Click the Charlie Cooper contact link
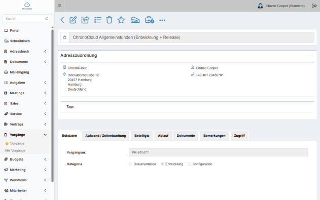Viewport: 320px width, 200px height. [x=207, y=68]
